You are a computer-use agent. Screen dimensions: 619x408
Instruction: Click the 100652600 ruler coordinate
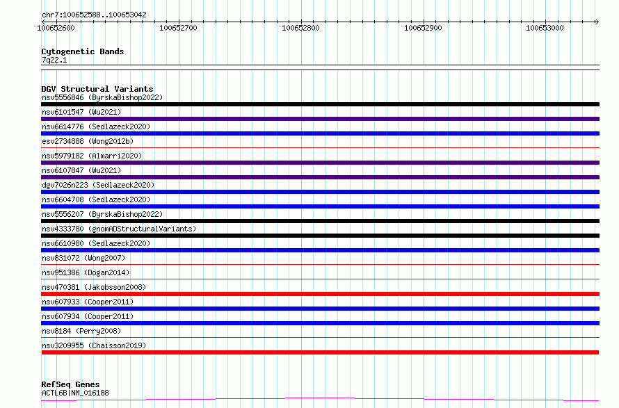tap(56, 28)
